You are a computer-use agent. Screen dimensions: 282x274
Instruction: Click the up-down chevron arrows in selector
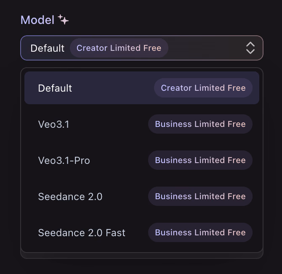tap(250, 48)
